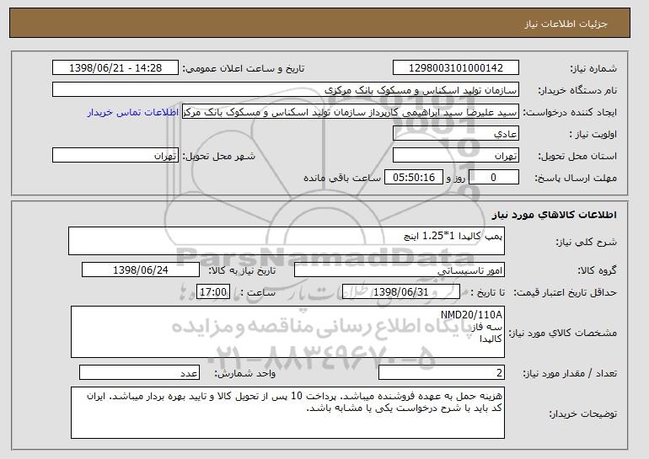649x459 pixels.
Task: Select the استان محل تحویل field
Action: click(456, 156)
